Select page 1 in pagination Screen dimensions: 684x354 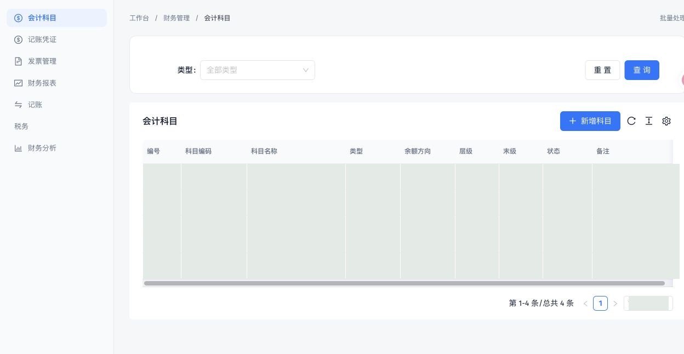point(600,303)
